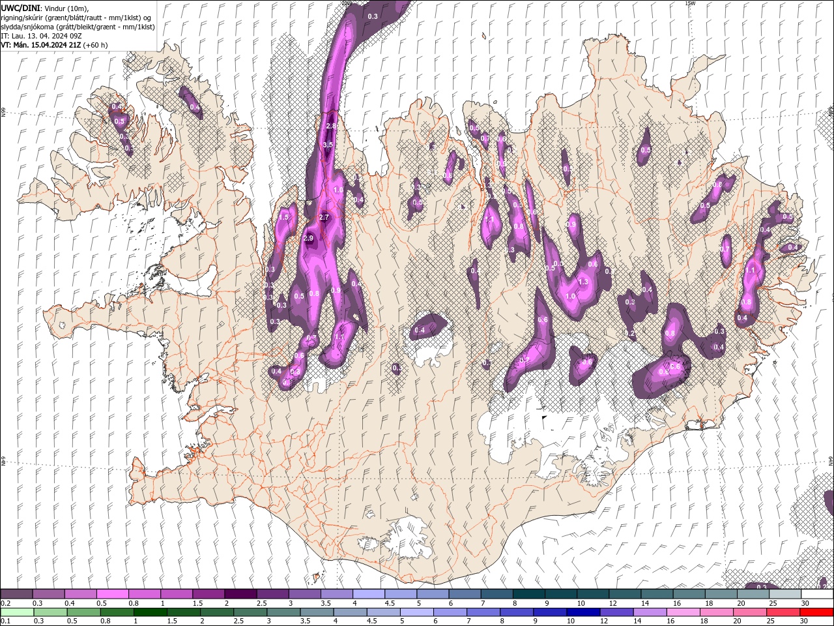
Task: Select the medium green 0.5–0.8 swatch in the green legend
Action: [x=83, y=612]
